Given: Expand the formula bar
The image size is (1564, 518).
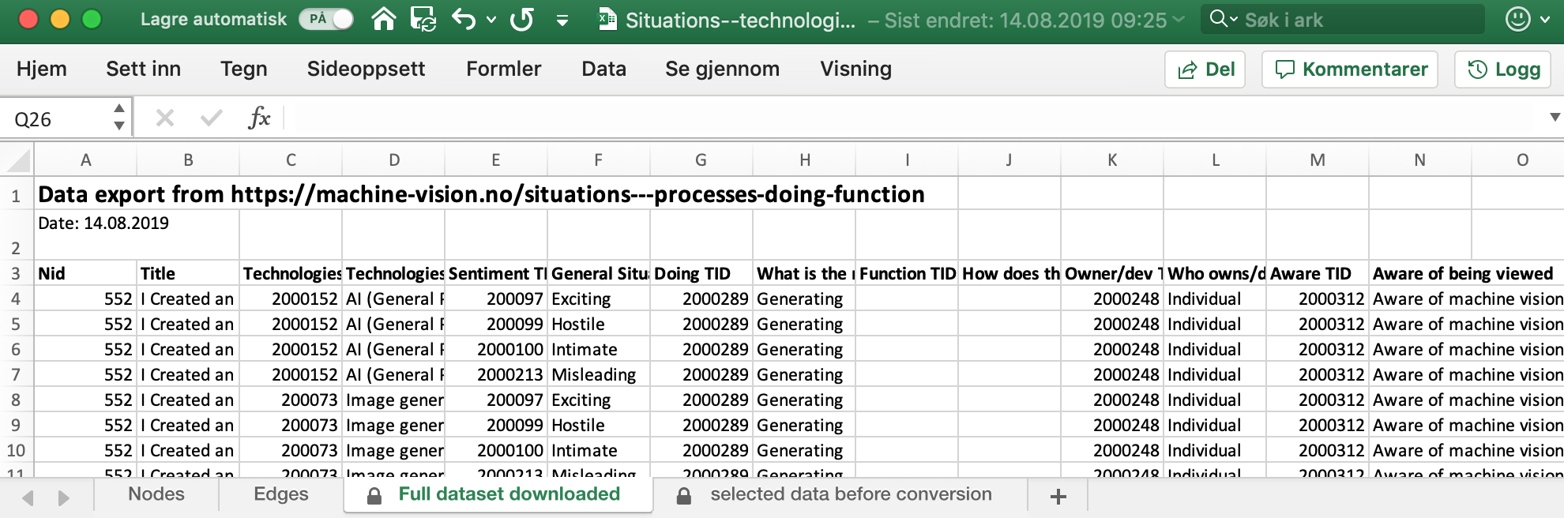Looking at the screenshot, I should [1555, 118].
